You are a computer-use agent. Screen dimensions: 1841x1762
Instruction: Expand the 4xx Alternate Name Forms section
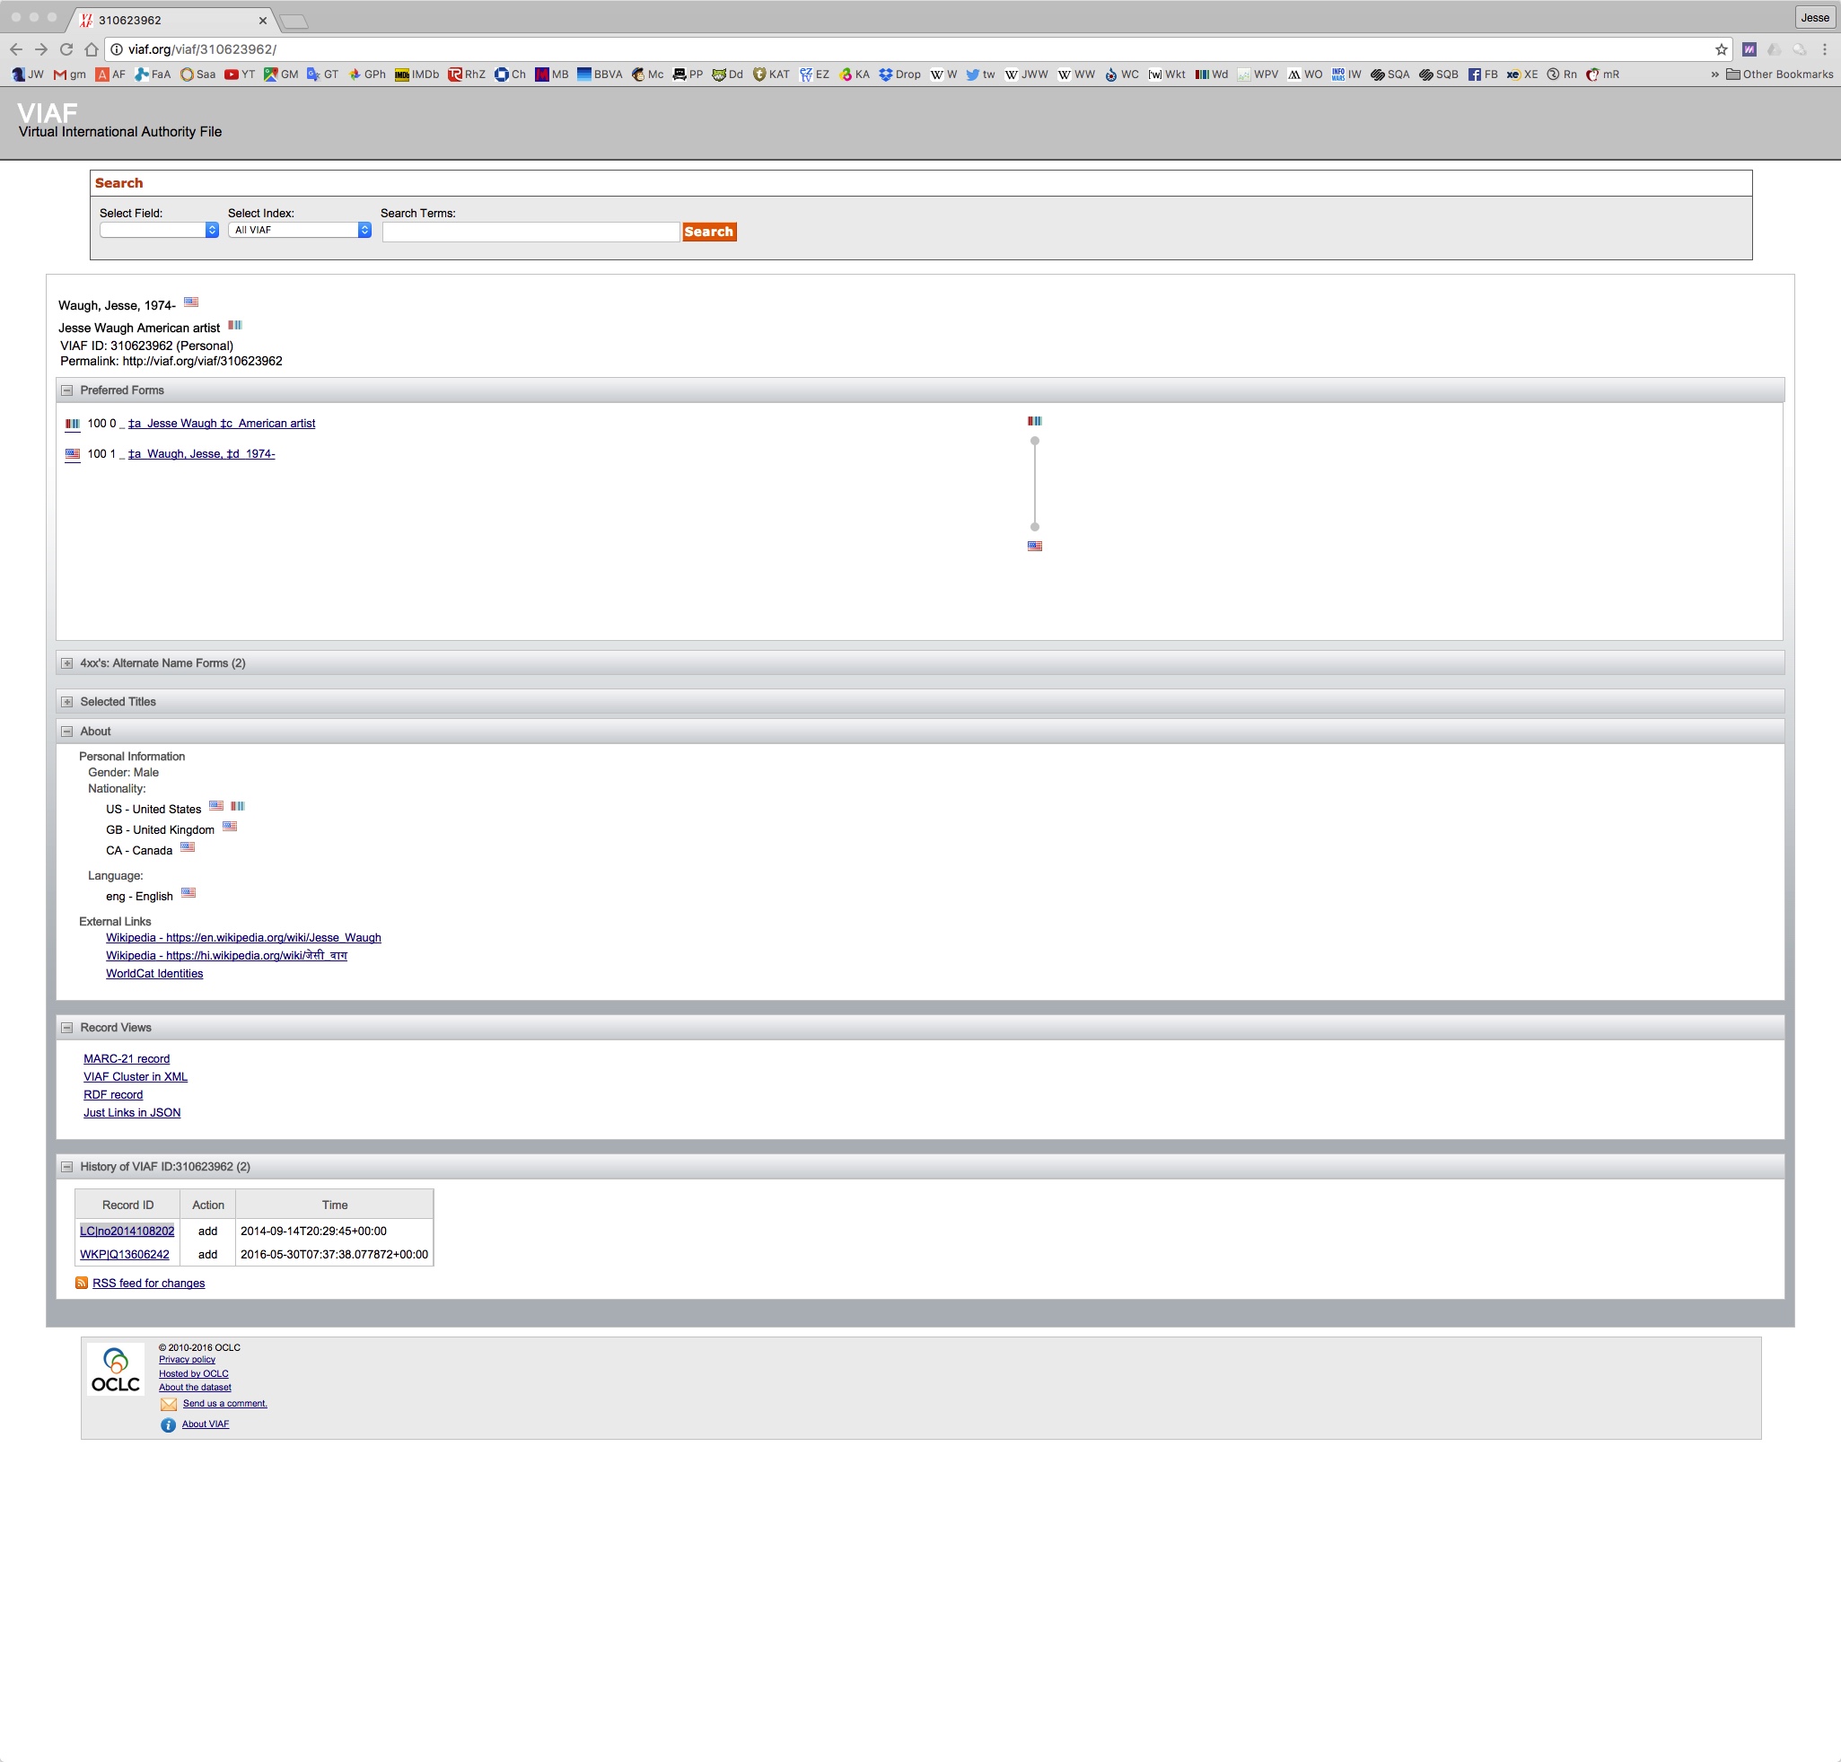point(67,662)
